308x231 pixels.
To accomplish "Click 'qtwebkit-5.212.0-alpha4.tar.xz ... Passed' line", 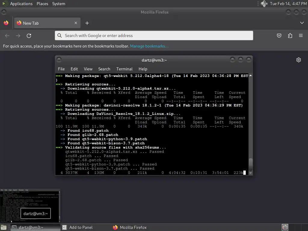I will [115, 152].
